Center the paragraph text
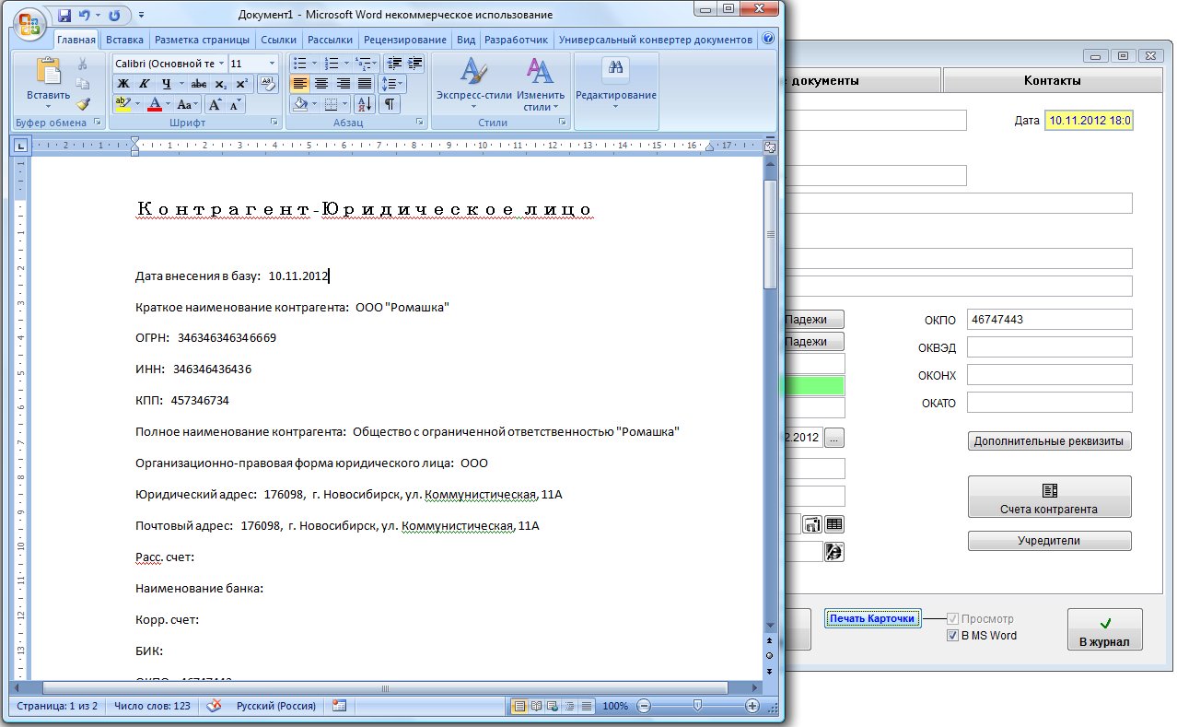This screenshot has width=1177, height=727. click(320, 84)
